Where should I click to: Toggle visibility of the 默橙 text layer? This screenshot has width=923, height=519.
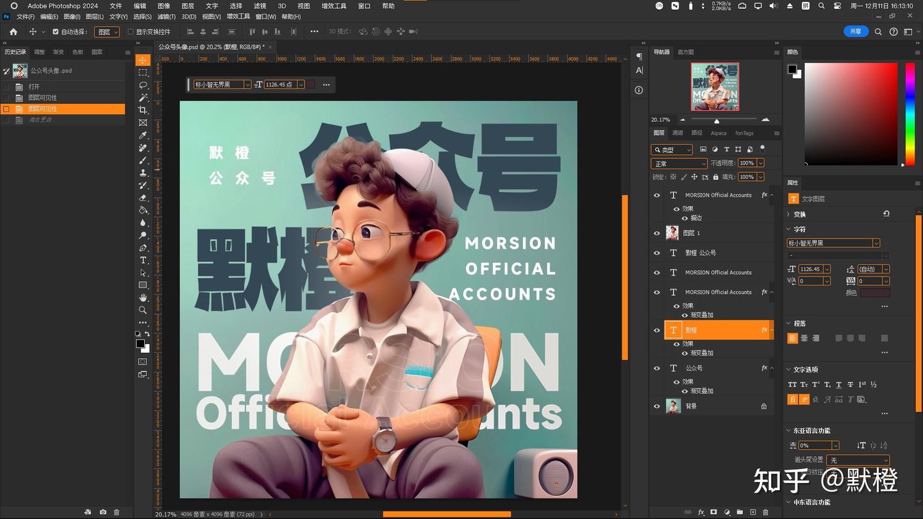pos(656,330)
